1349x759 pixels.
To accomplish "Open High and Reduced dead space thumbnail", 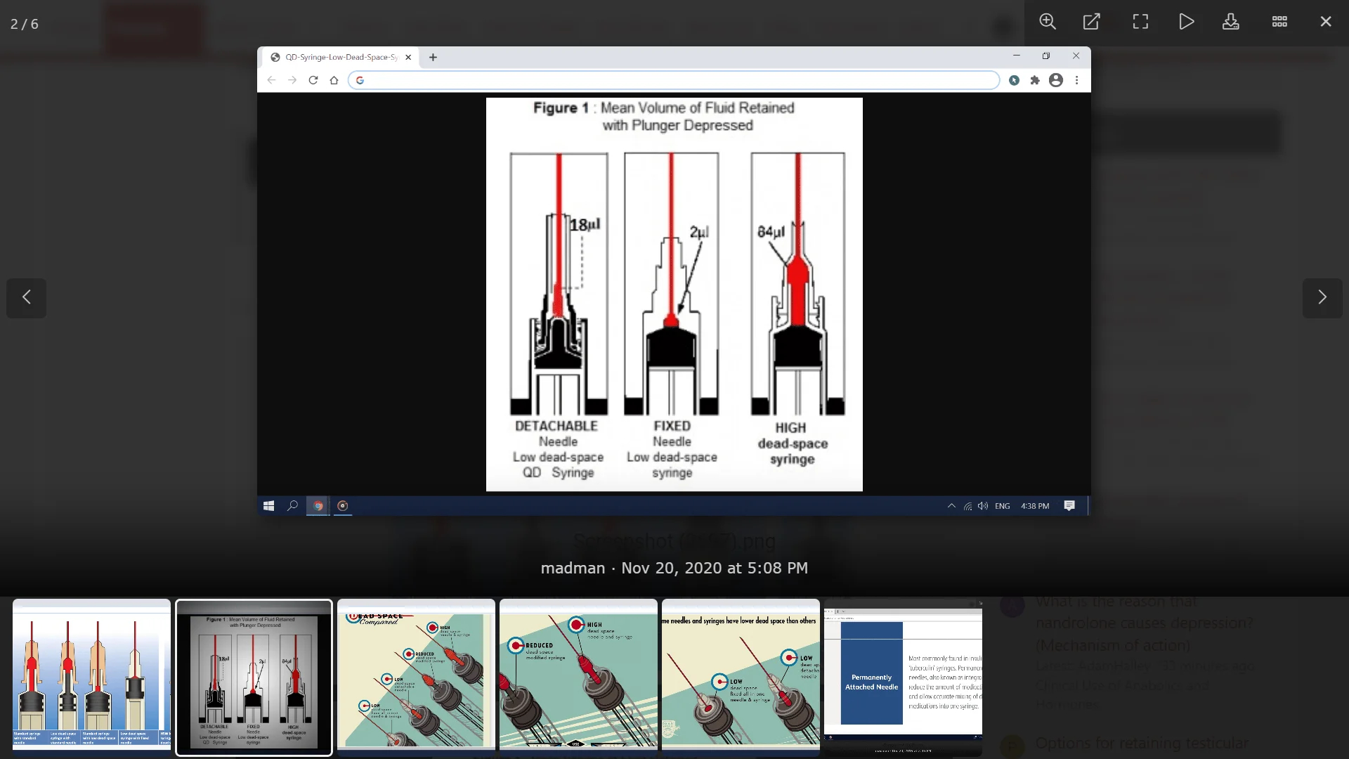I will pos(578,677).
